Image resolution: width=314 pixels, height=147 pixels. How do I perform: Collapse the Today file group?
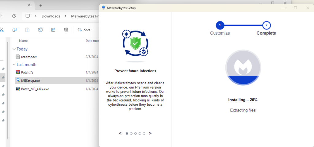(14, 49)
